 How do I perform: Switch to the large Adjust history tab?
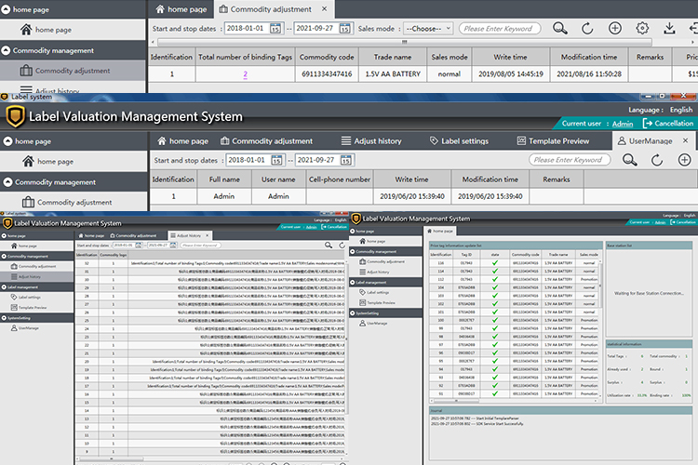tap(370, 141)
